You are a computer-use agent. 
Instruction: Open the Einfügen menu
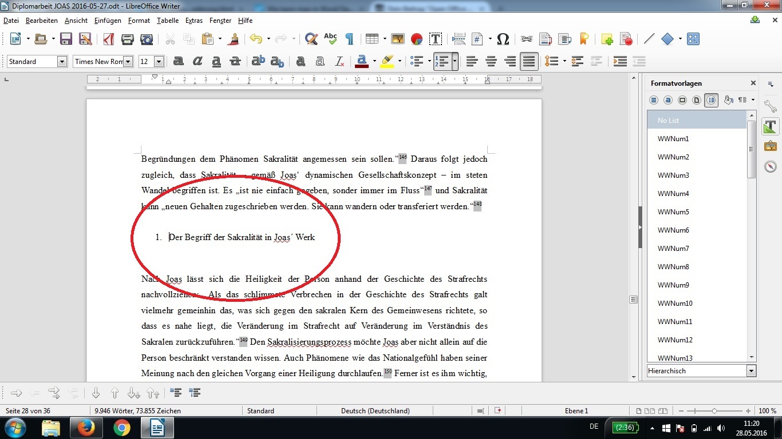(108, 21)
